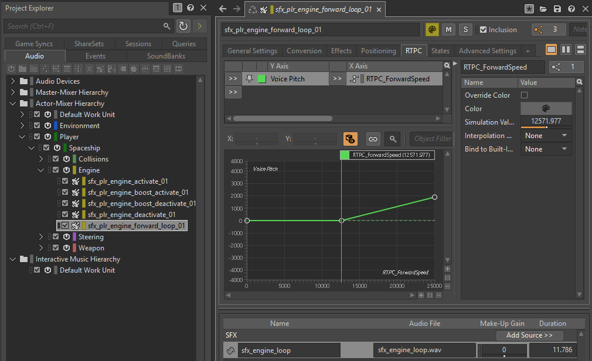
Task: Click the Add Source button
Action: (529, 335)
